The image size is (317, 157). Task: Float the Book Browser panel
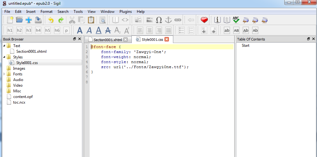click(x=75, y=39)
